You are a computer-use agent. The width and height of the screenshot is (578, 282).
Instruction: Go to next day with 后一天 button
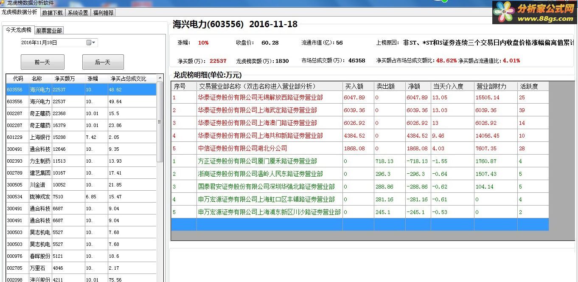[x=103, y=62]
